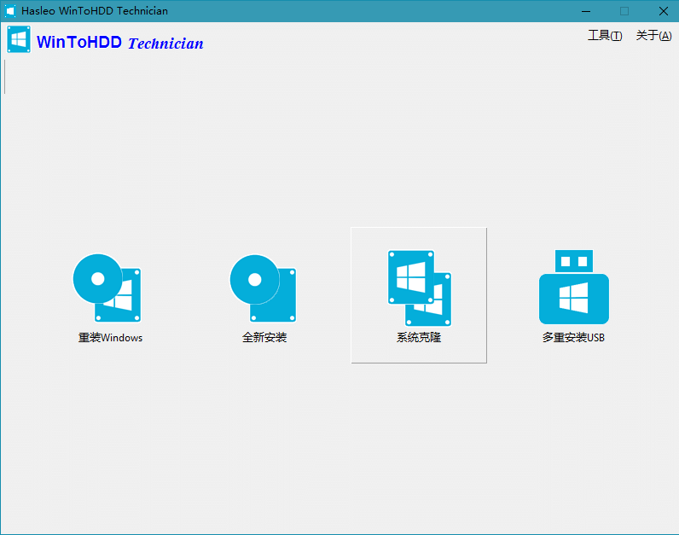Open the 工具(T) menu
The image size is (679, 535).
tap(604, 36)
